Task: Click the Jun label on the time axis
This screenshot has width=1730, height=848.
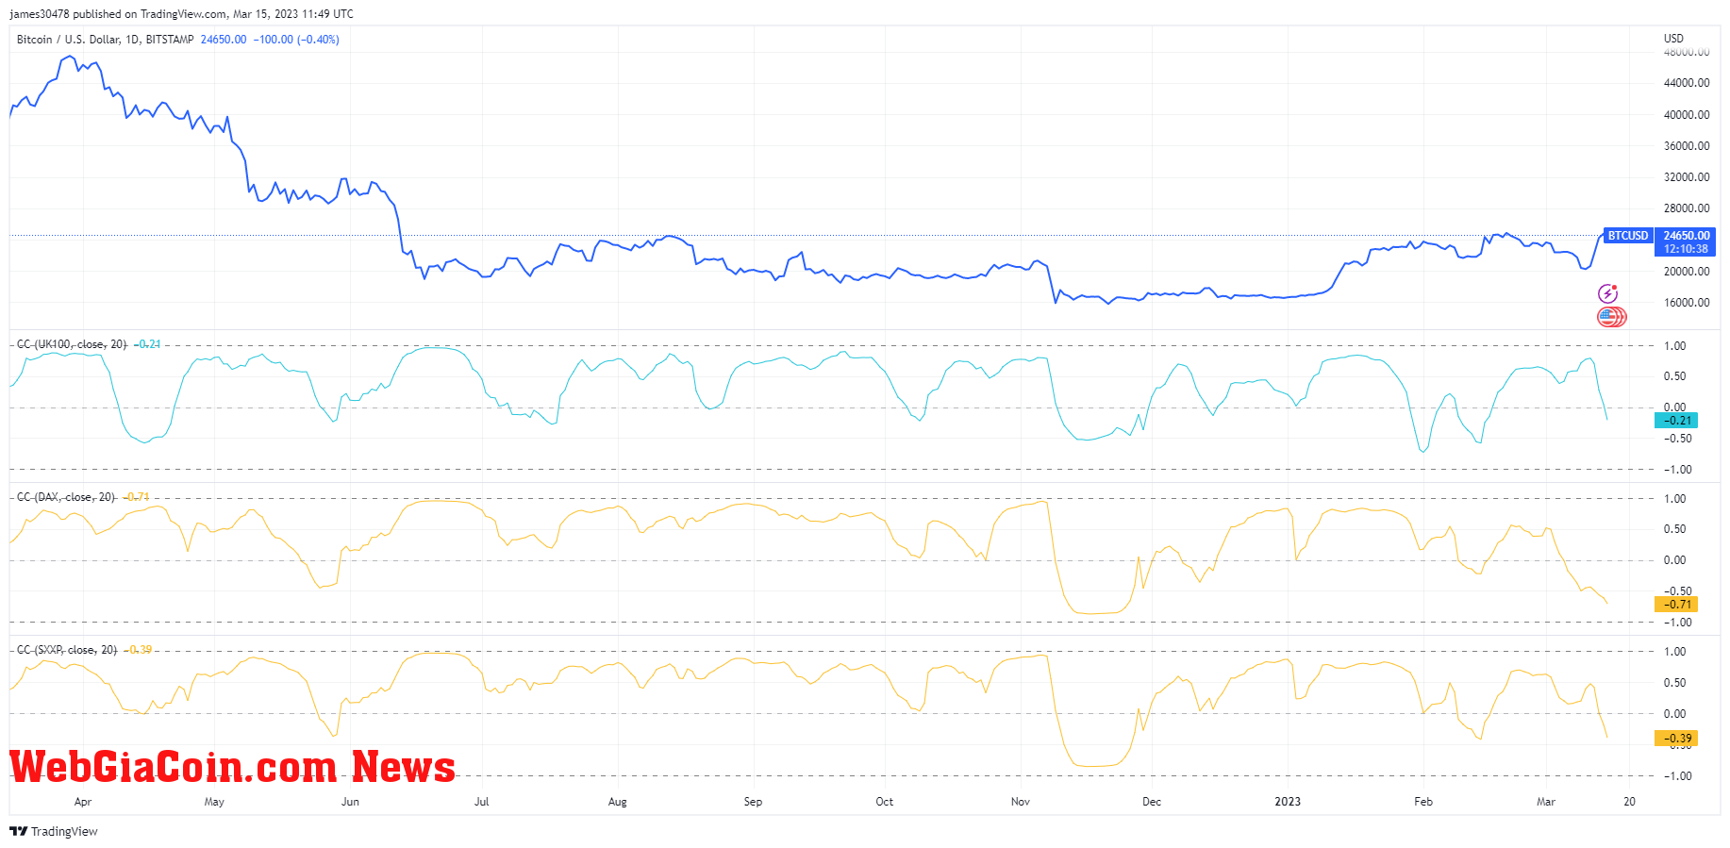Action: pyautogui.click(x=350, y=802)
